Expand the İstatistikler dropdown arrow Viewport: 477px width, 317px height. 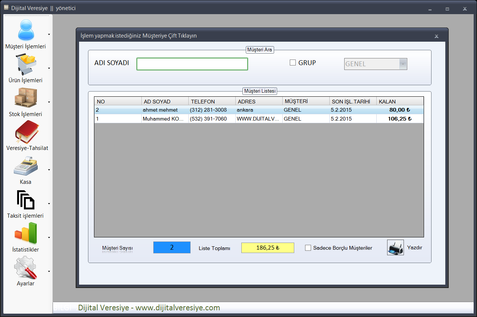click(49, 238)
